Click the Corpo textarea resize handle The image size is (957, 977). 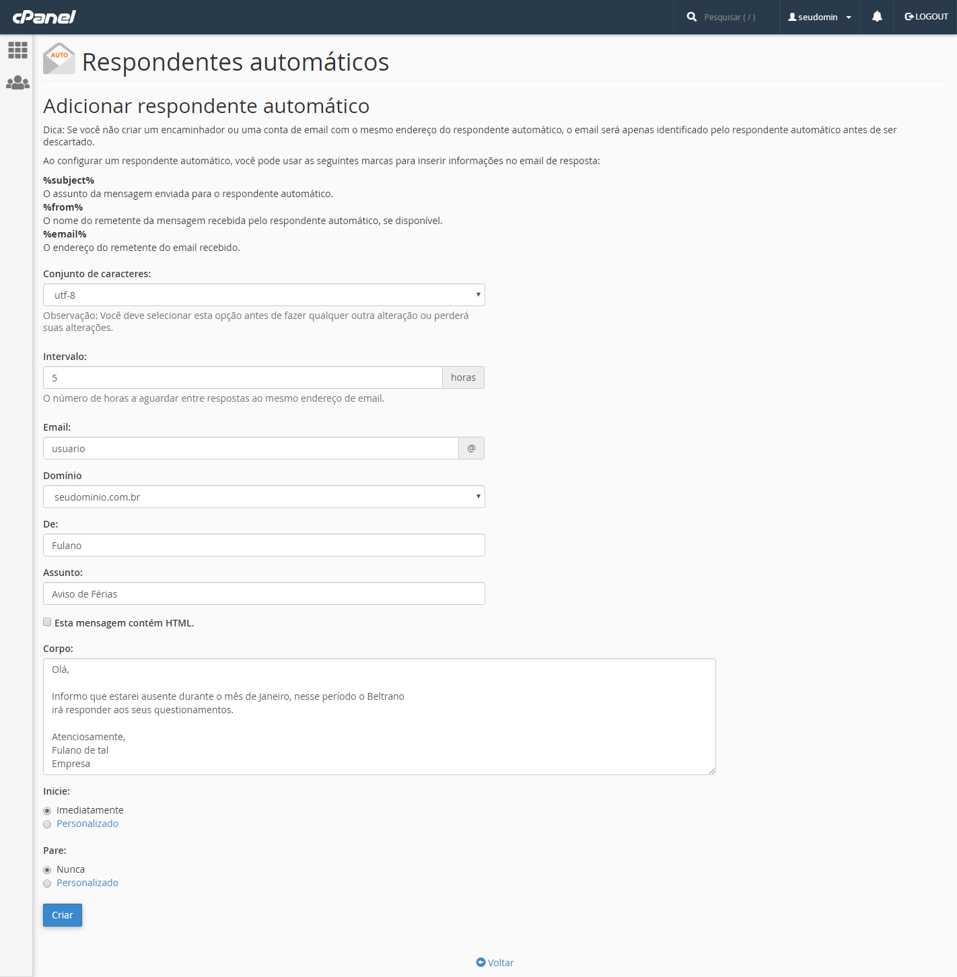711,770
